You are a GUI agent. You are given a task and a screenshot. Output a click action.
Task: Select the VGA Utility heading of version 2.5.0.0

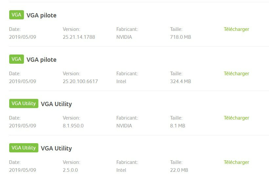coord(56,148)
